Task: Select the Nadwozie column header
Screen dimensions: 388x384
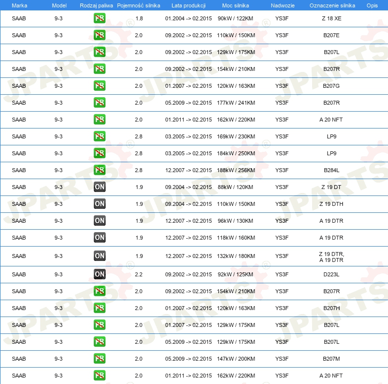Action: coord(283,5)
